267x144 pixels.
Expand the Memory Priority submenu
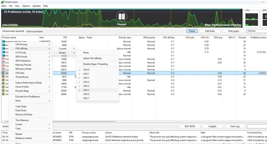tap(31, 65)
